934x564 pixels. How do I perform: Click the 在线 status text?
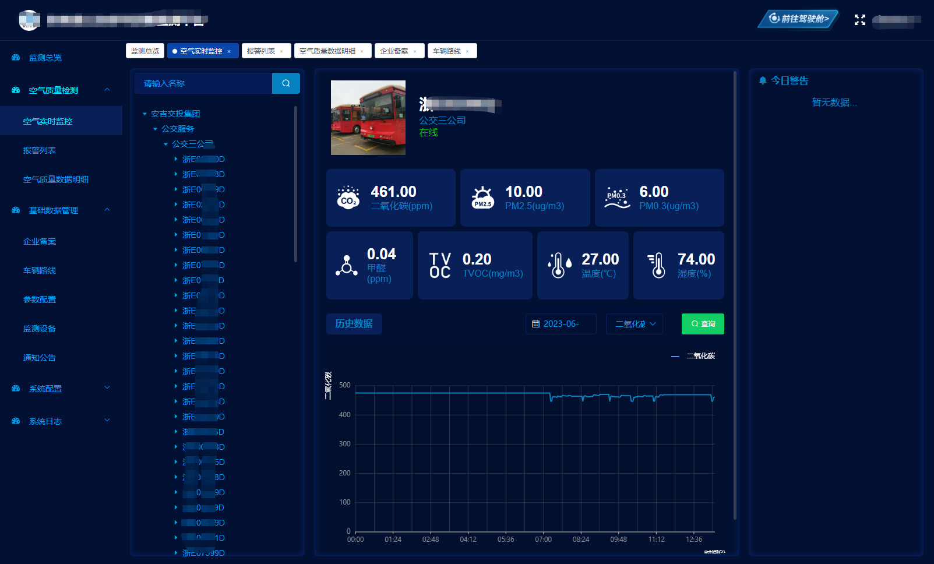point(428,133)
